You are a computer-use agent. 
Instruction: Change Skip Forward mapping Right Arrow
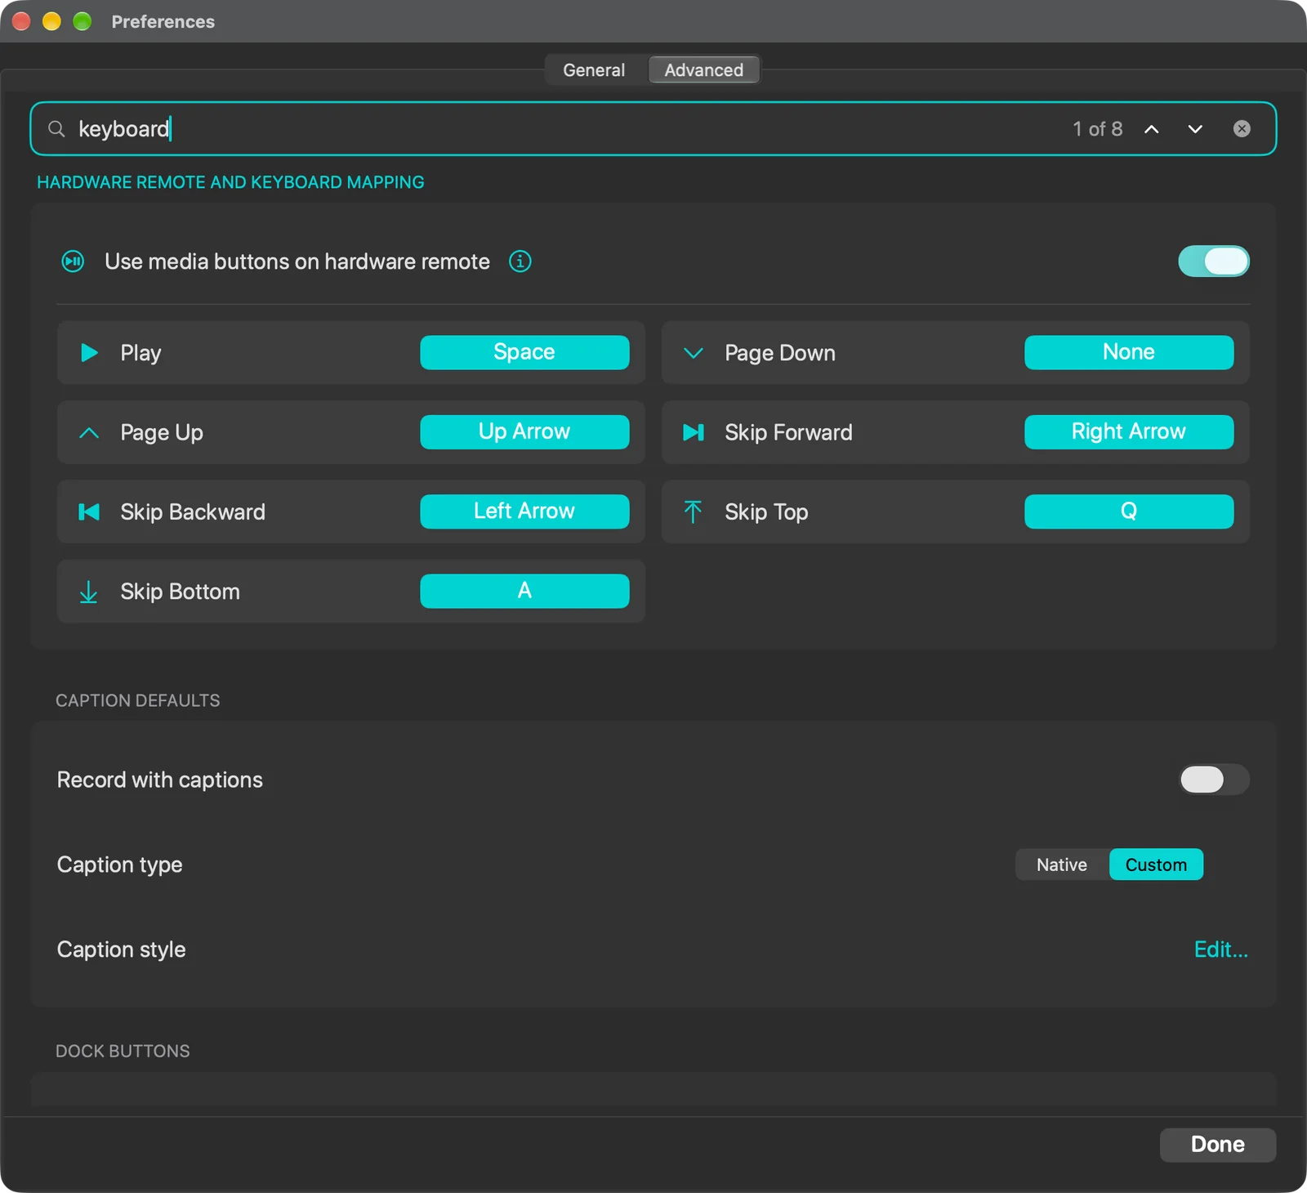[1129, 431]
